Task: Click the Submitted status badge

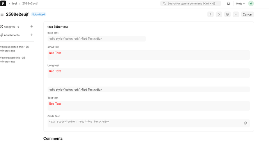Action: [x=39, y=14]
